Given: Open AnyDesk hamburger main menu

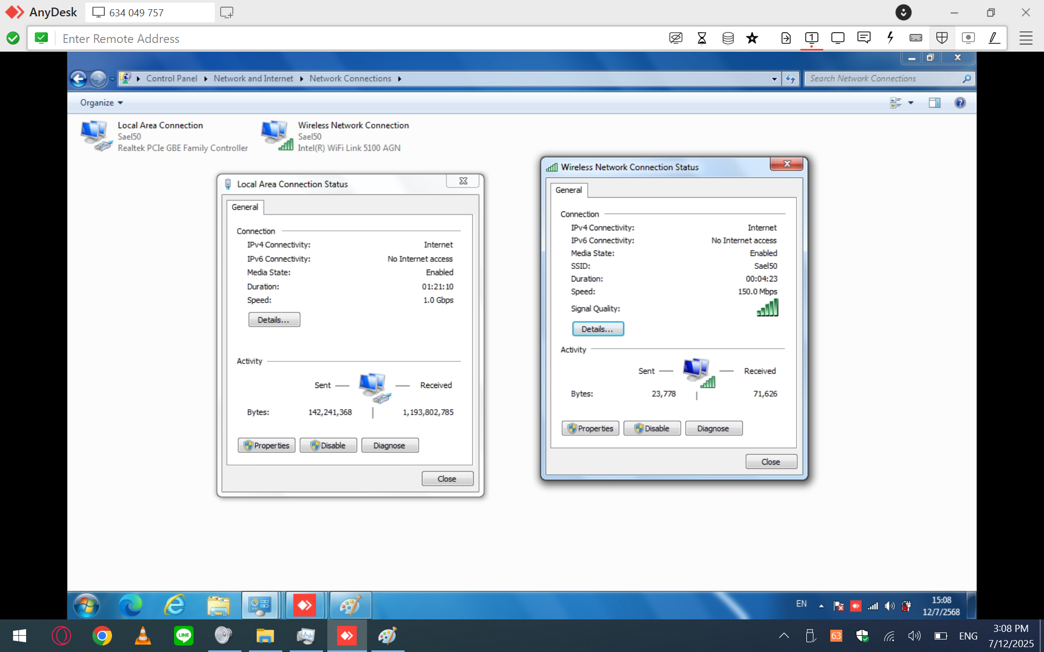Looking at the screenshot, I should pyautogui.click(x=1026, y=38).
